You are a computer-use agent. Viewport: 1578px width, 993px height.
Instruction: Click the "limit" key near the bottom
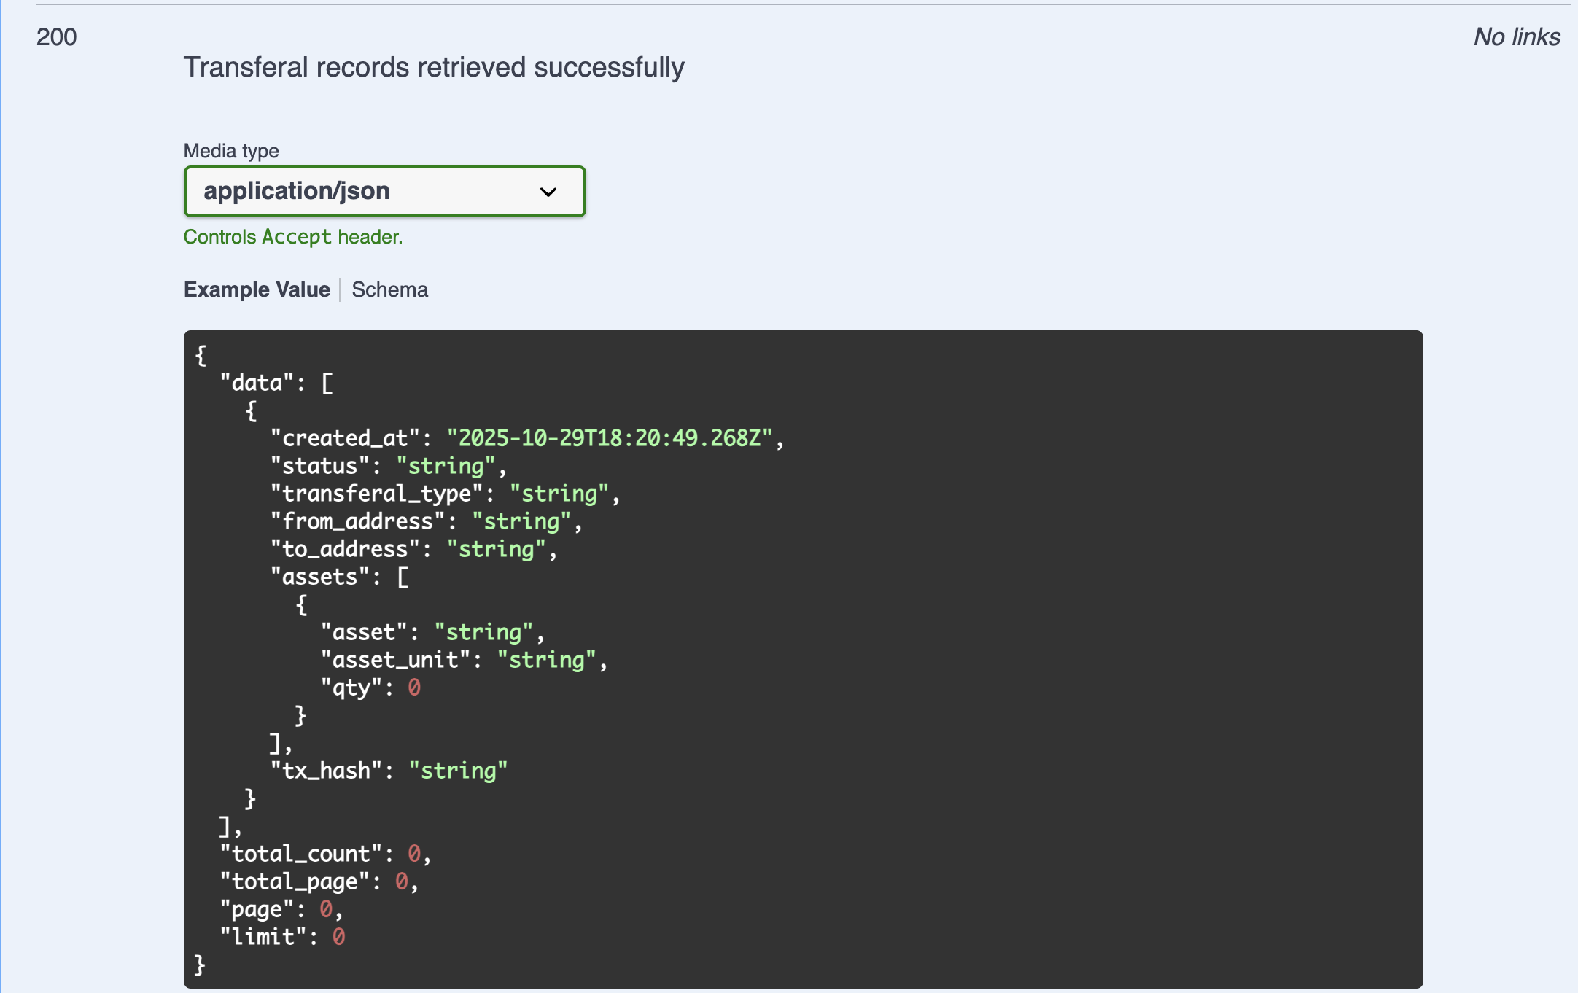coord(264,937)
